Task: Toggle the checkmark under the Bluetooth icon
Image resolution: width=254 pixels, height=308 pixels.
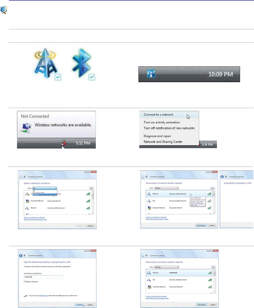Action: click(92, 77)
